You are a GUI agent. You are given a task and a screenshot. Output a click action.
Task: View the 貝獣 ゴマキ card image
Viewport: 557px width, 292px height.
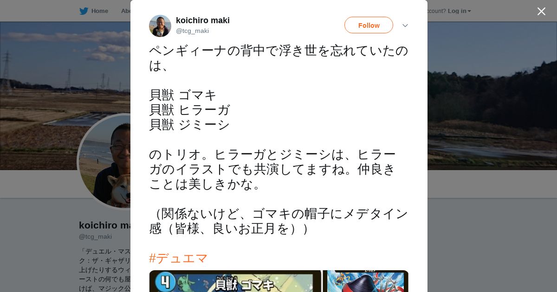(235, 281)
